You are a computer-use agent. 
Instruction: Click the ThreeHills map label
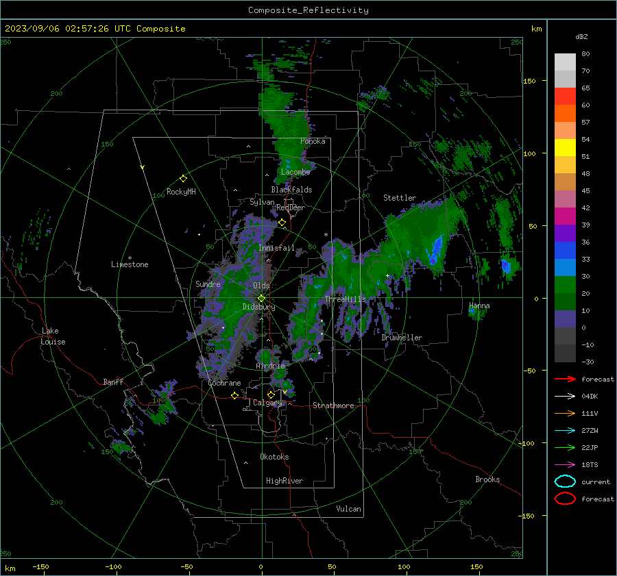point(345,299)
